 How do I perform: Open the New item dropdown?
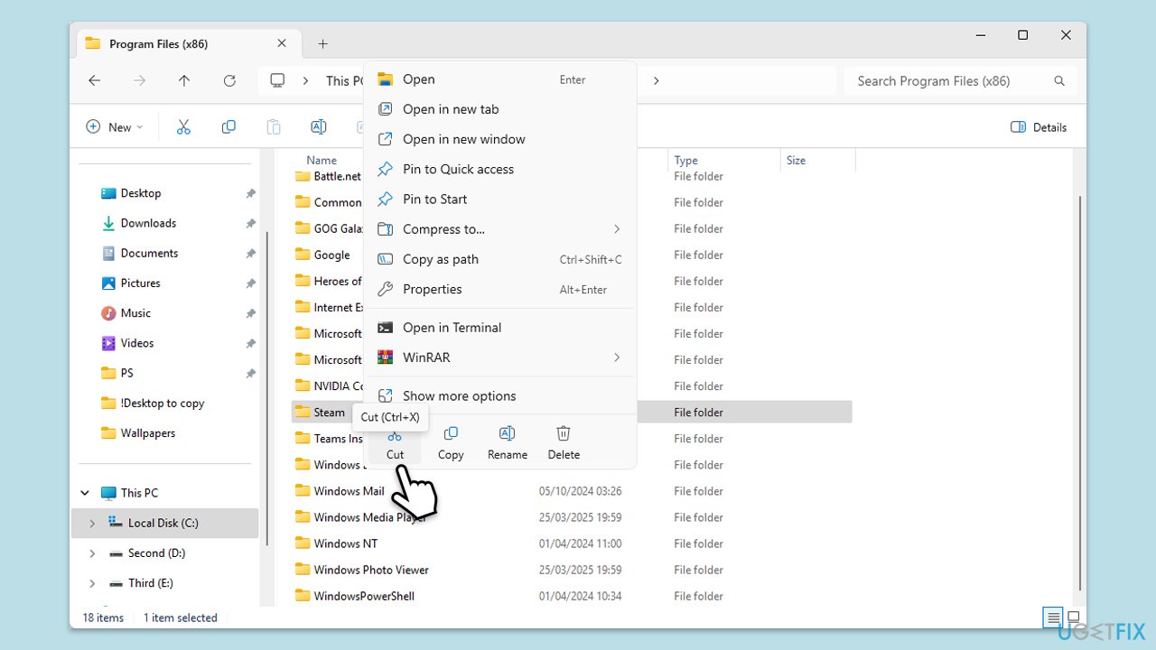coord(115,127)
